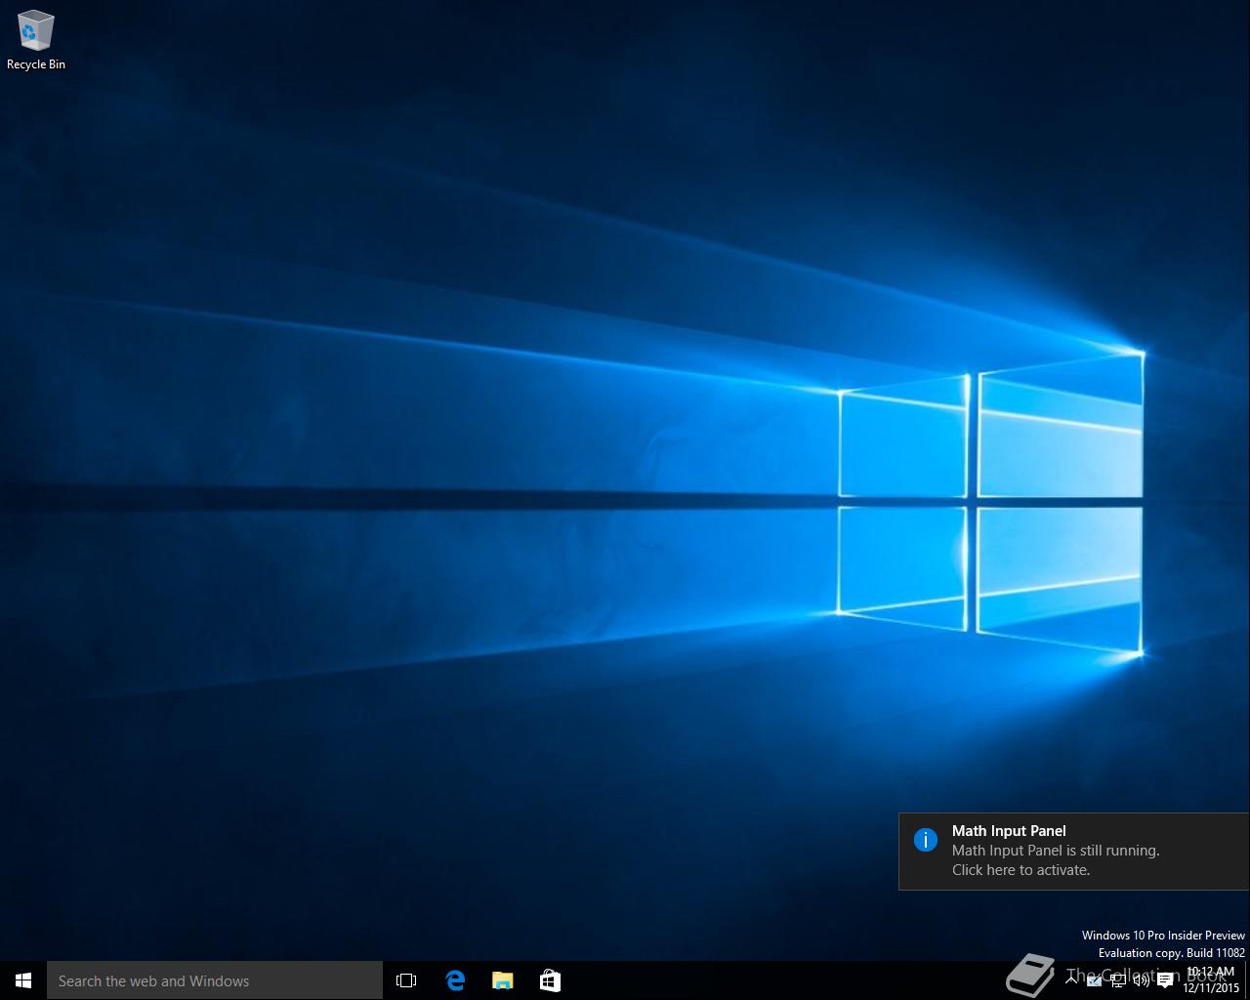
Task: Open the Action Center notifications icon
Action: (1165, 980)
